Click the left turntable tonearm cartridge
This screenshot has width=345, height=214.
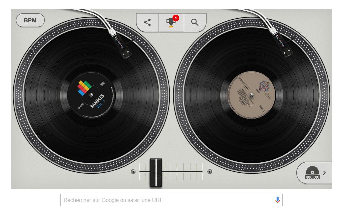click(x=122, y=46)
